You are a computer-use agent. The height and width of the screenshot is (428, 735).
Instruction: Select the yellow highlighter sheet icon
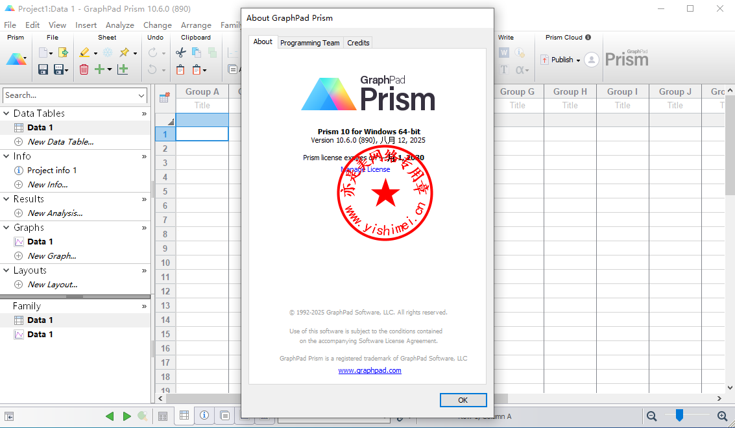[84, 53]
